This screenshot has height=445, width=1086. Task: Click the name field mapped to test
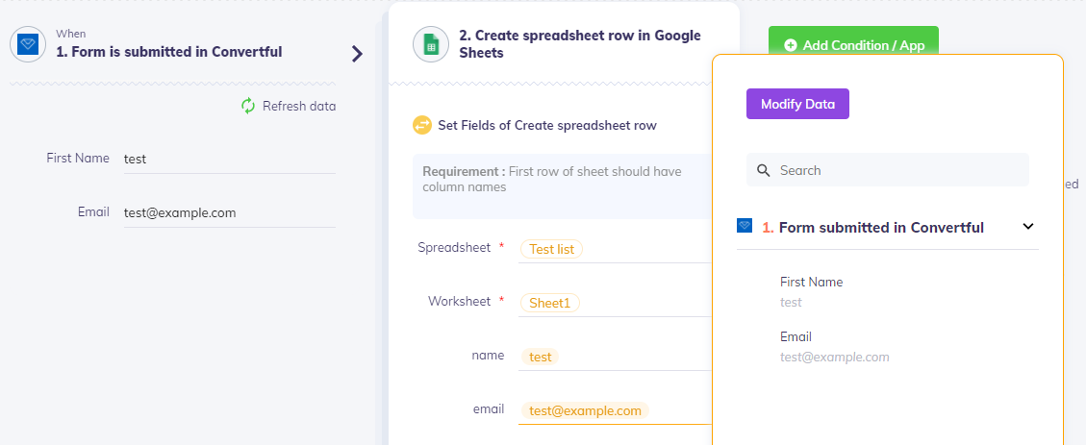(x=615, y=357)
